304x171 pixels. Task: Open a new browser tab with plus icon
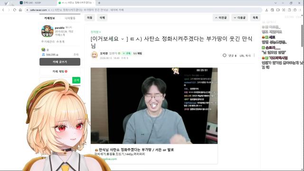point(99,3)
